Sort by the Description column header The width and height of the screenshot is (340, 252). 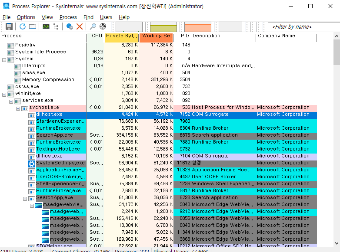point(223,36)
